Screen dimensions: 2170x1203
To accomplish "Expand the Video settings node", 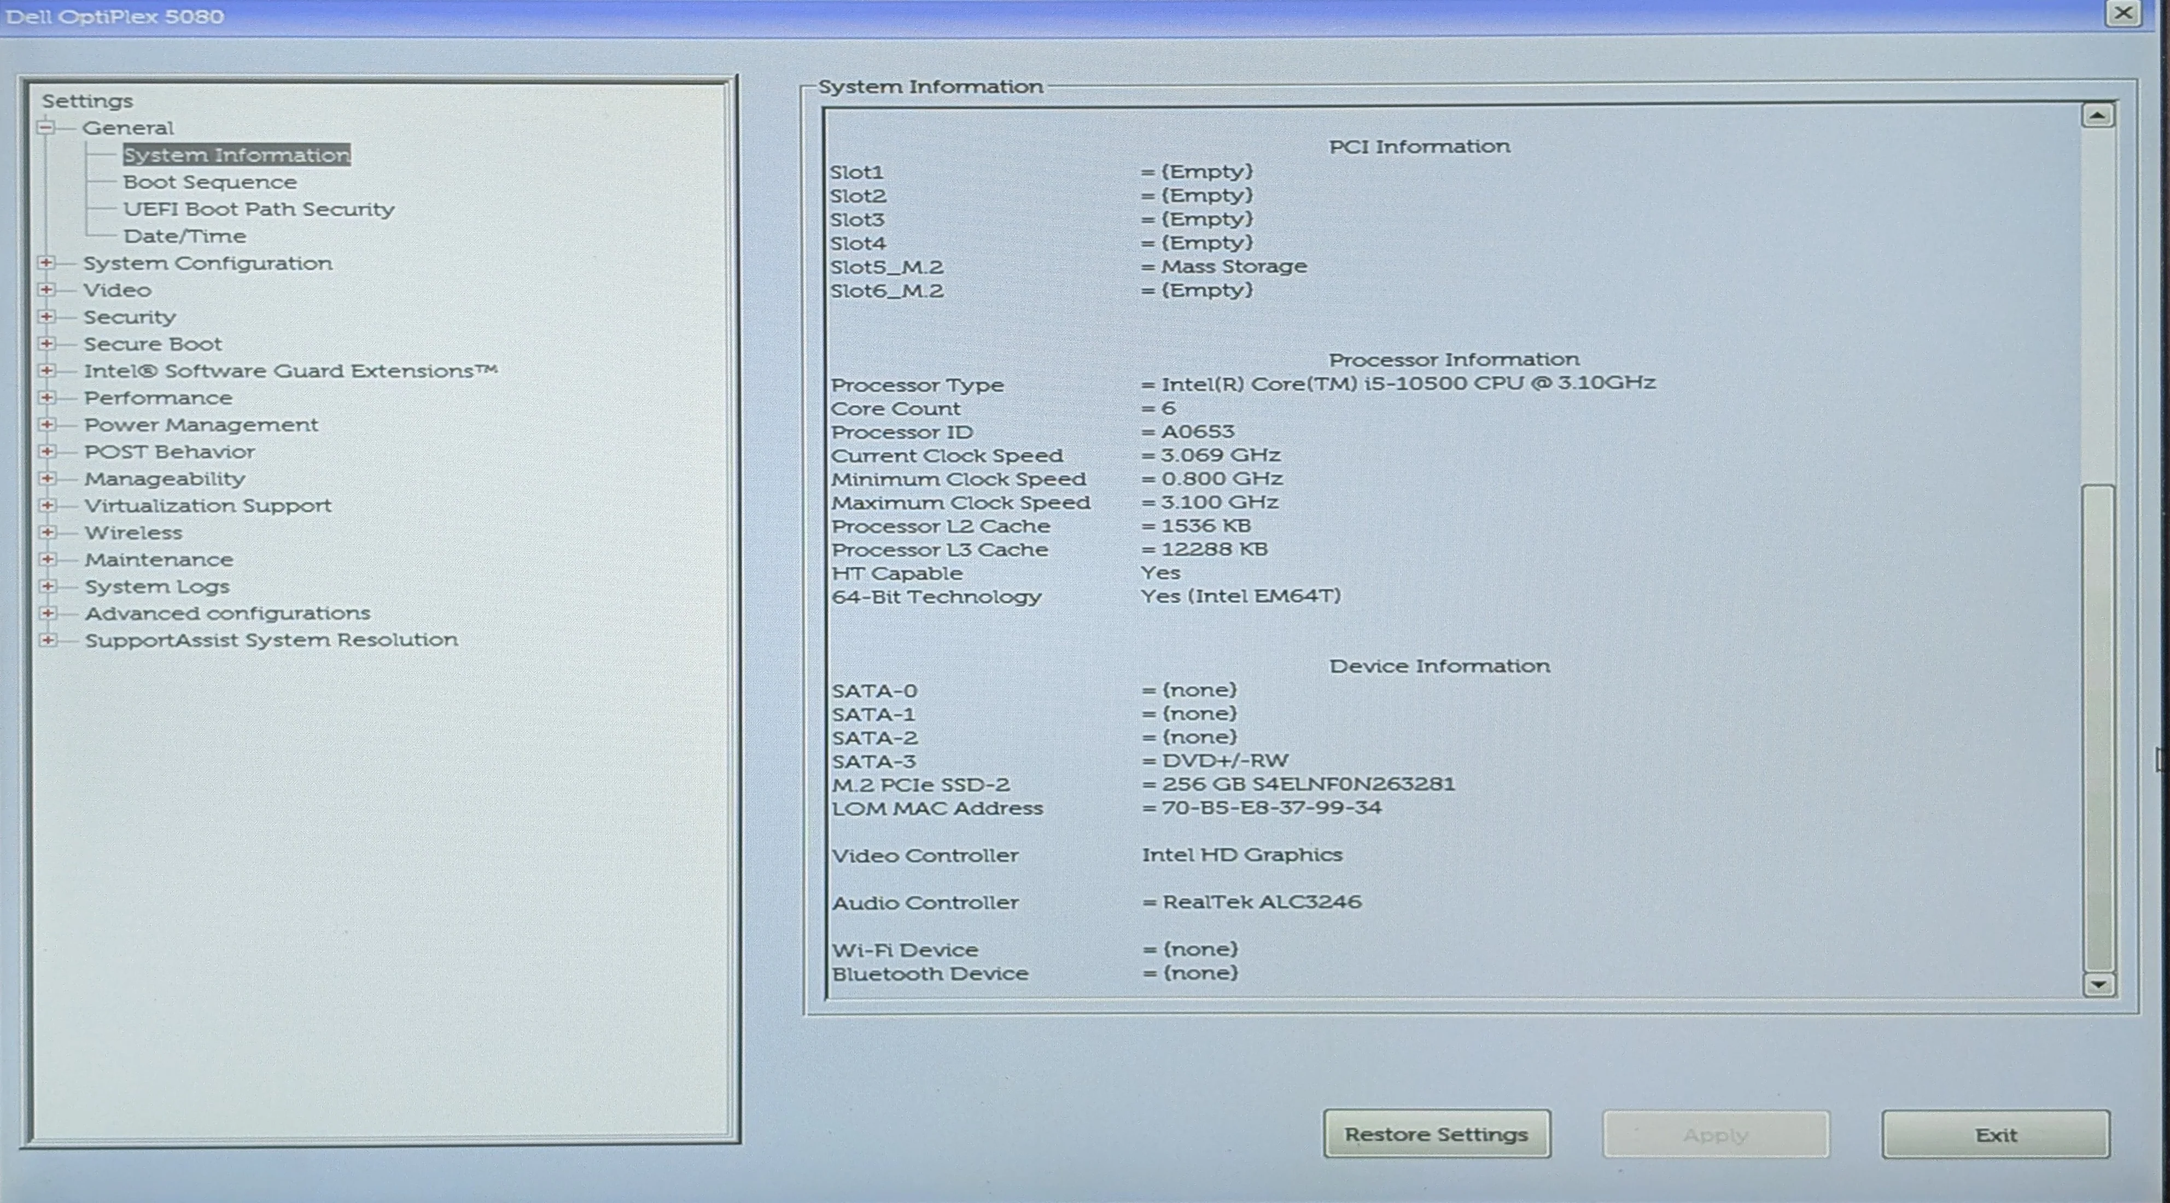I will tap(46, 290).
